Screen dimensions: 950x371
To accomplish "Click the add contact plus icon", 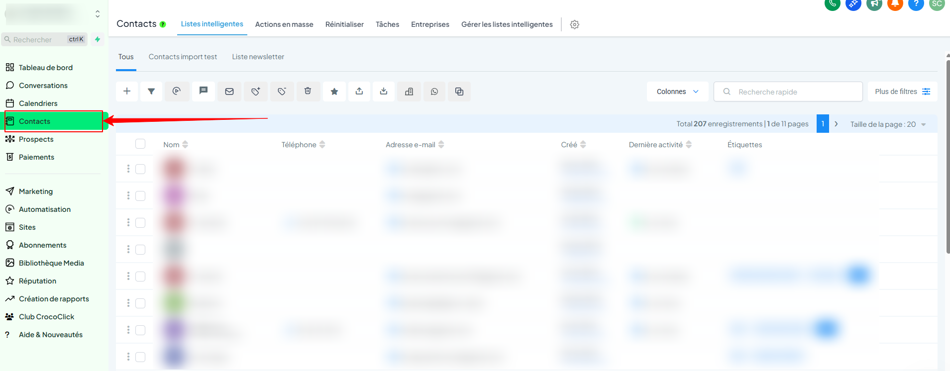I will [x=127, y=92].
